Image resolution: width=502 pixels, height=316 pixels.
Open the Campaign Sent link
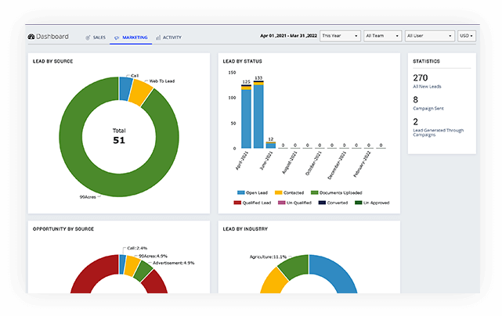428,109
